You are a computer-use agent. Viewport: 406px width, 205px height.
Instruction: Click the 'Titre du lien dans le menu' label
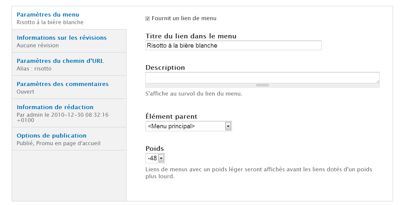pos(191,36)
